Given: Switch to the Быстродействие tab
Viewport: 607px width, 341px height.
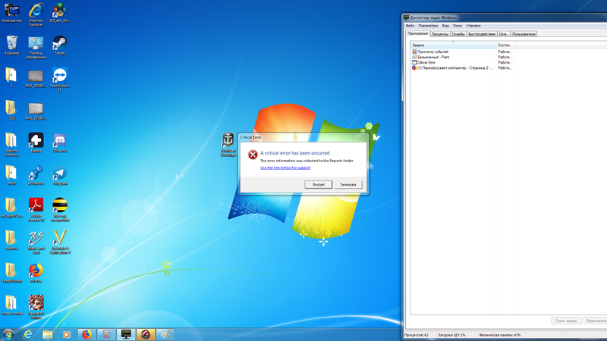Looking at the screenshot, I should tap(482, 34).
